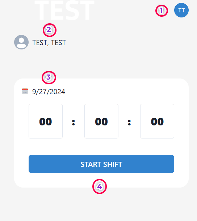Click the red calendar icon
197x221 pixels.
tap(25, 91)
